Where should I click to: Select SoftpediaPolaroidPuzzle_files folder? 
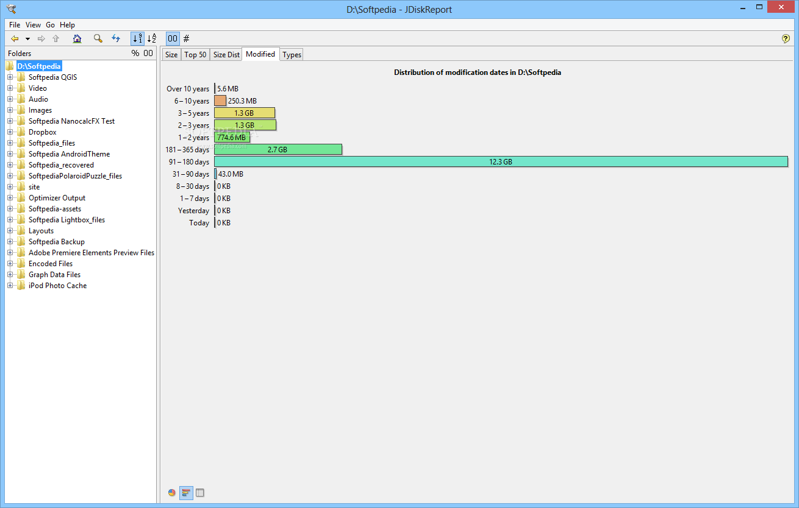(x=75, y=176)
